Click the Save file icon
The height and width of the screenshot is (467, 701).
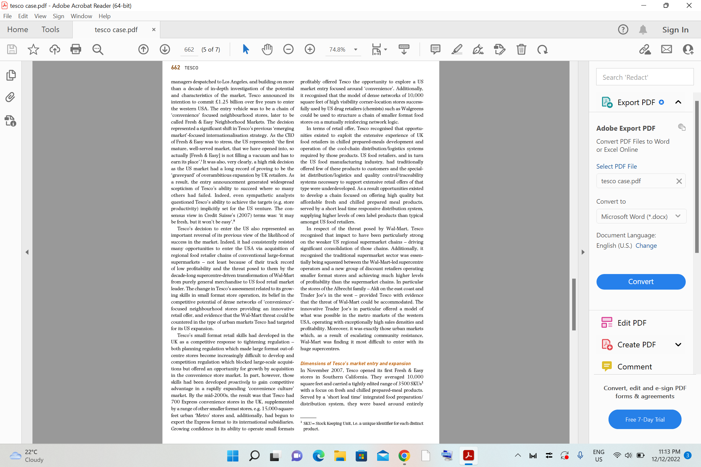(12, 49)
